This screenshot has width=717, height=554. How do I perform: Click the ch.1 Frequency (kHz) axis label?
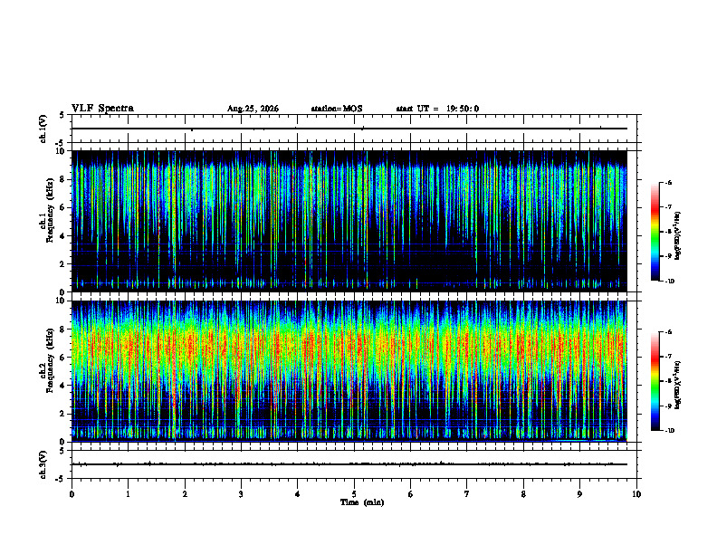(x=47, y=221)
